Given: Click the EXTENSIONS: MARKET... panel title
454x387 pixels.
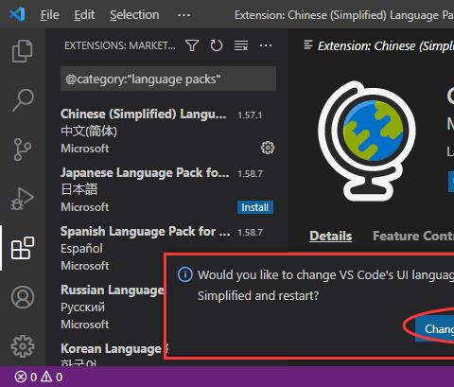Looking at the screenshot, I should point(120,45).
